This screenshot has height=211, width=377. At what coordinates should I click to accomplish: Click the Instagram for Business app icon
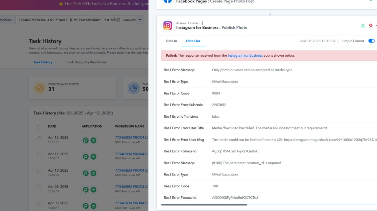pyautogui.click(x=168, y=26)
